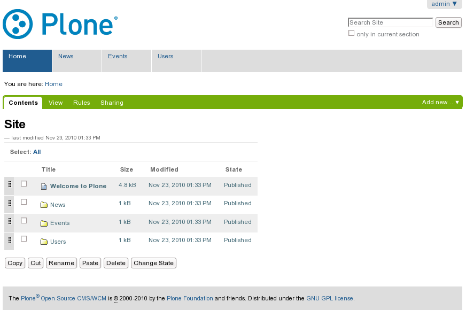Expand the 'Add new…' dropdown
Screen dimensions: 466x310
pos(440,103)
